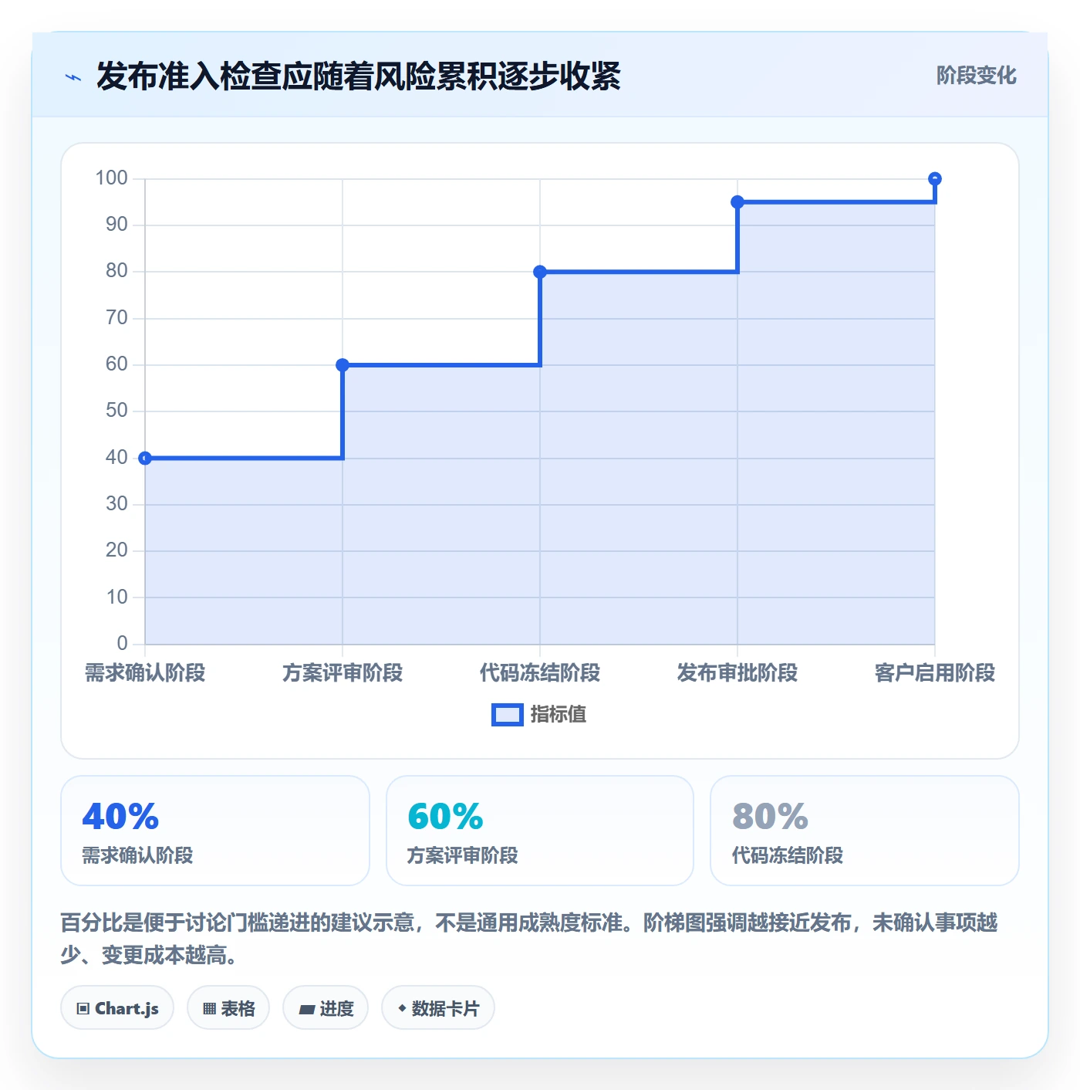Click the bar icon in 进度 chip
1080x1090 pixels.
pos(306,1009)
